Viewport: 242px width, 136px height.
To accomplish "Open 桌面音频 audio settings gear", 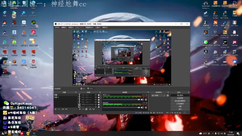I will click(x=146, y=108).
